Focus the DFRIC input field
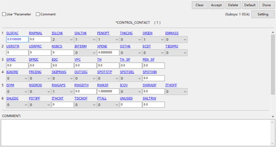 (40, 65)
